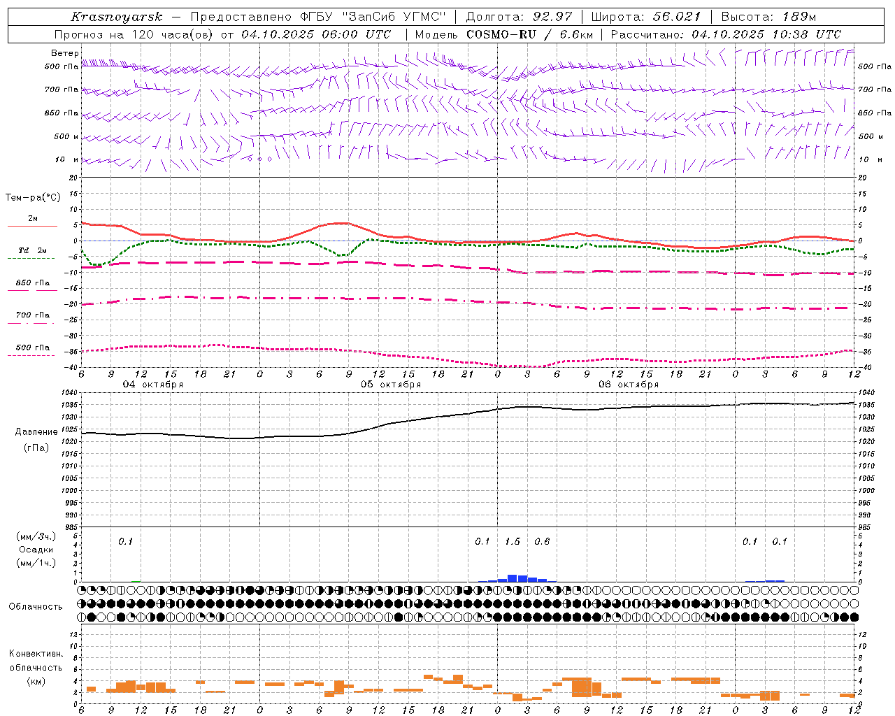Click the '(гПа)' unit under Давление

coord(36,448)
